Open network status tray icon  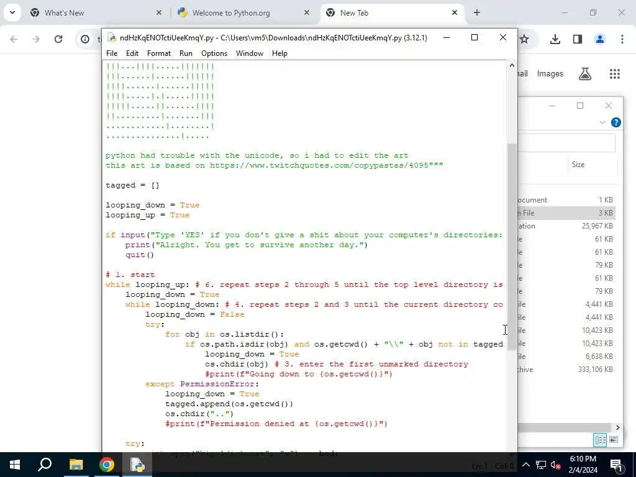coord(541,465)
